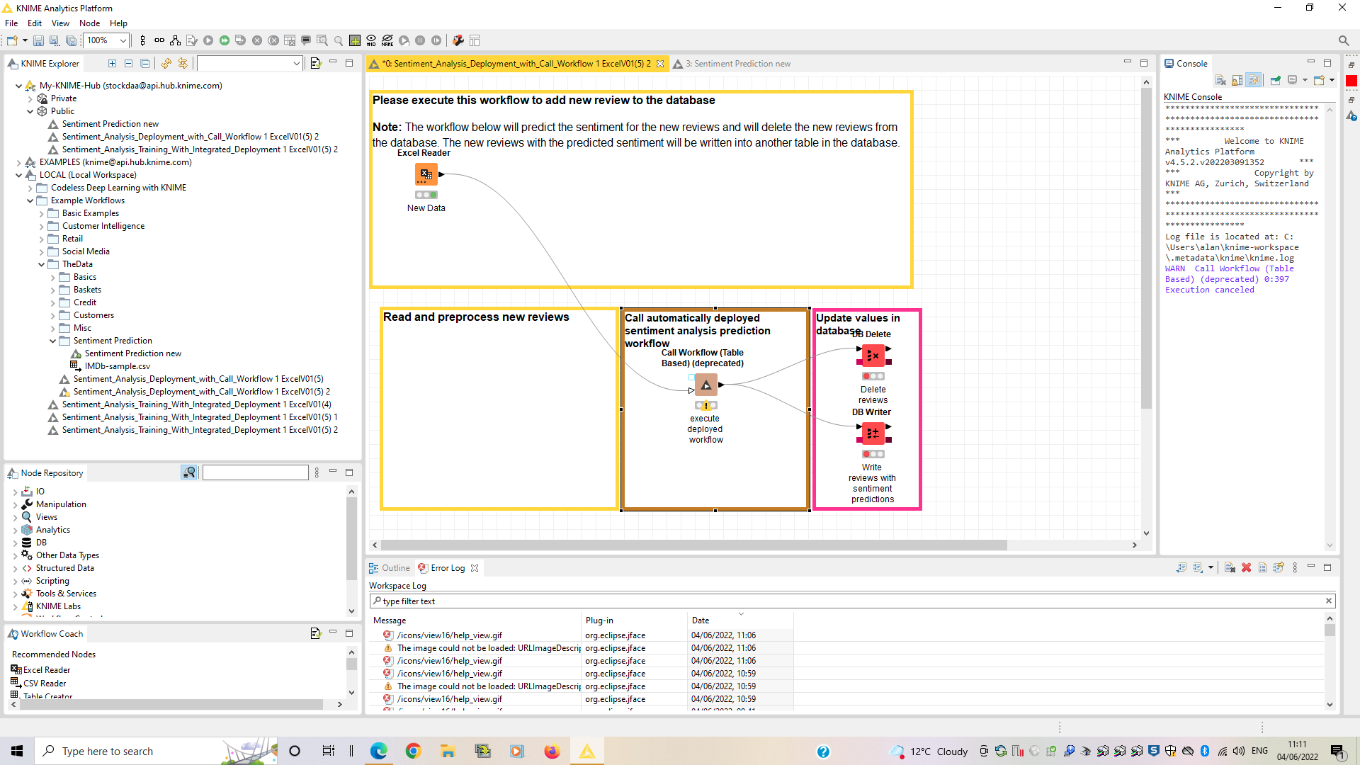The image size is (1360, 765).
Task: Expand all in KNIME Explorer
Action: tap(112, 64)
